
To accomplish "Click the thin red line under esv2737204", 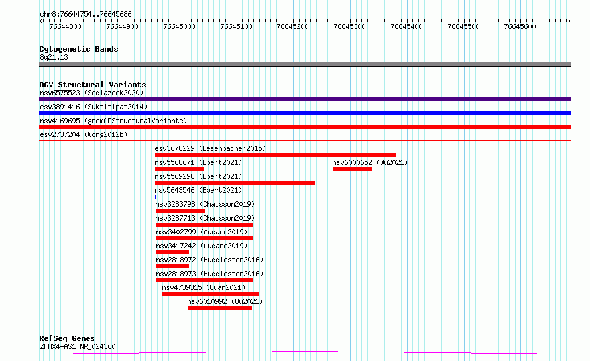I will click(305, 140).
